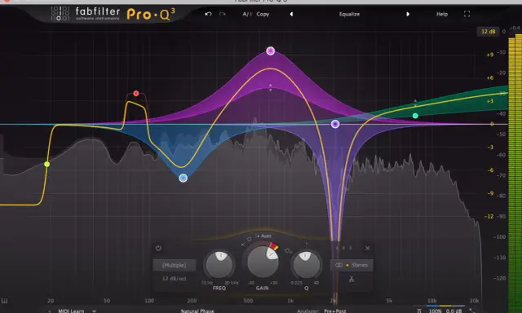The image size is (522, 313).
Task: Click the Q knob
Action: tap(306, 265)
